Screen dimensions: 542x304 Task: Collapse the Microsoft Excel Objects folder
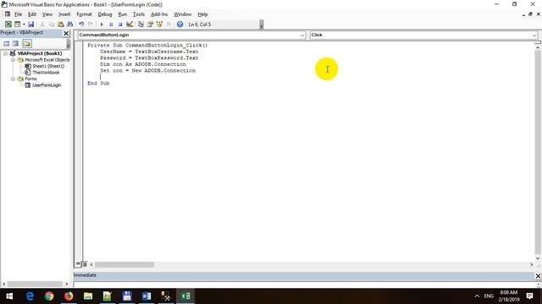13,60
